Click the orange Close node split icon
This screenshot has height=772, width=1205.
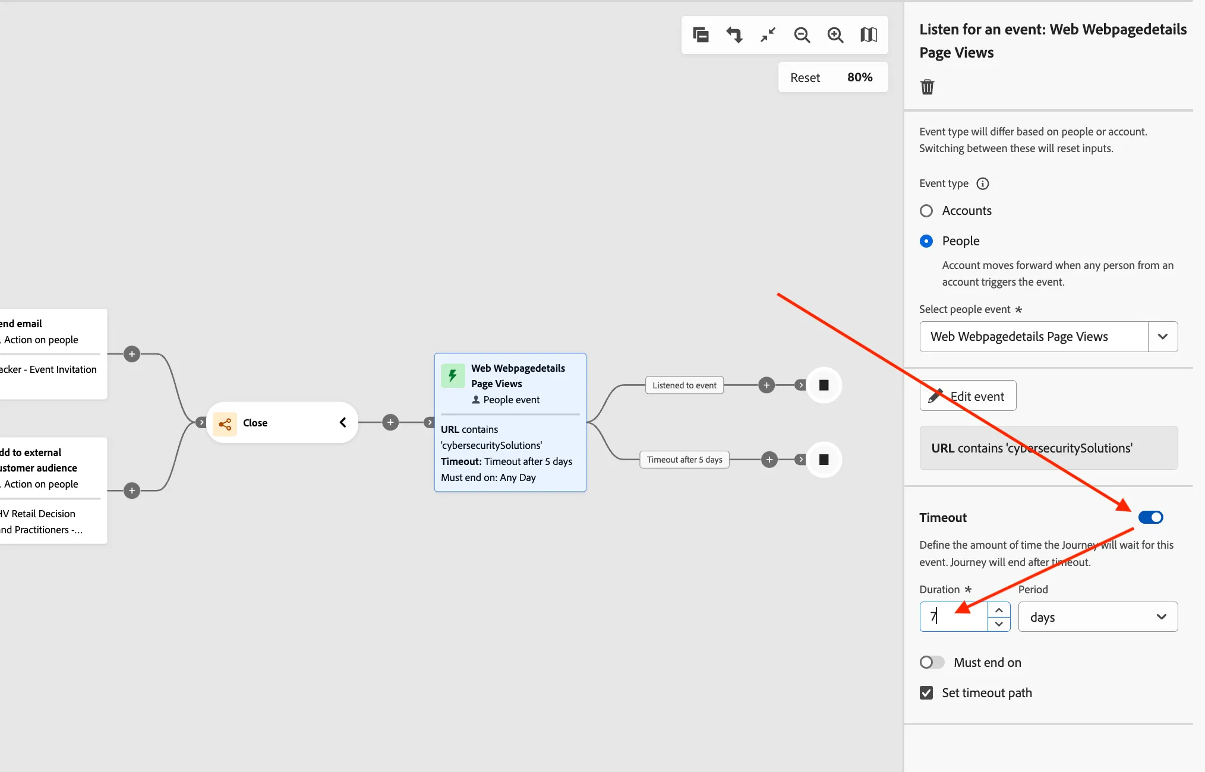coord(225,423)
